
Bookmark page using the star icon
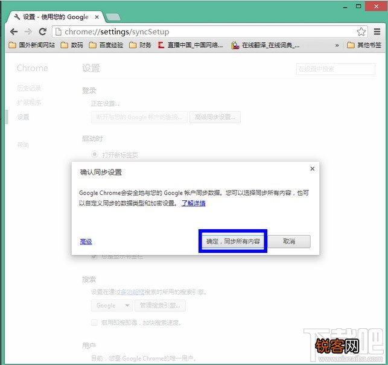(x=361, y=32)
